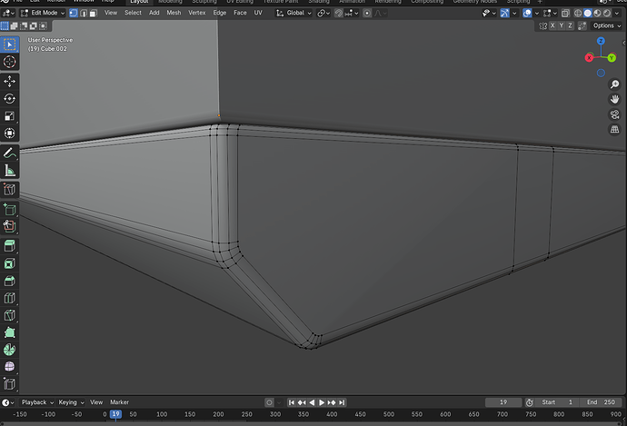Screen dimensions: 627x426
Task: Click the zoom magnifier viewport icon
Action: (614, 84)
